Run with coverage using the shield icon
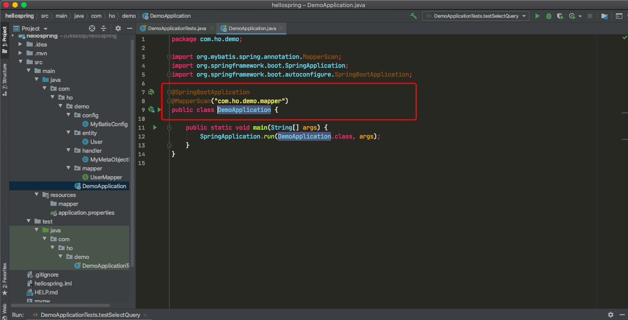 (560, 16)
